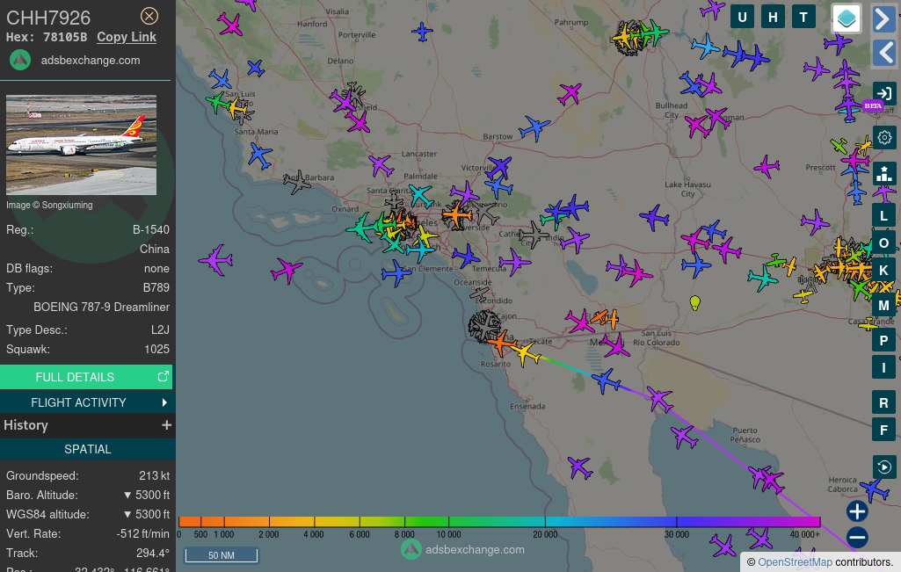Toggle the T map button
Screen dimensions: 901x572
pos(803,18)
